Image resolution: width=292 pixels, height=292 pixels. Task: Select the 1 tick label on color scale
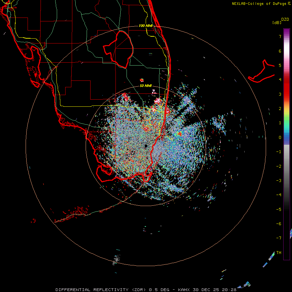[280, 123]
